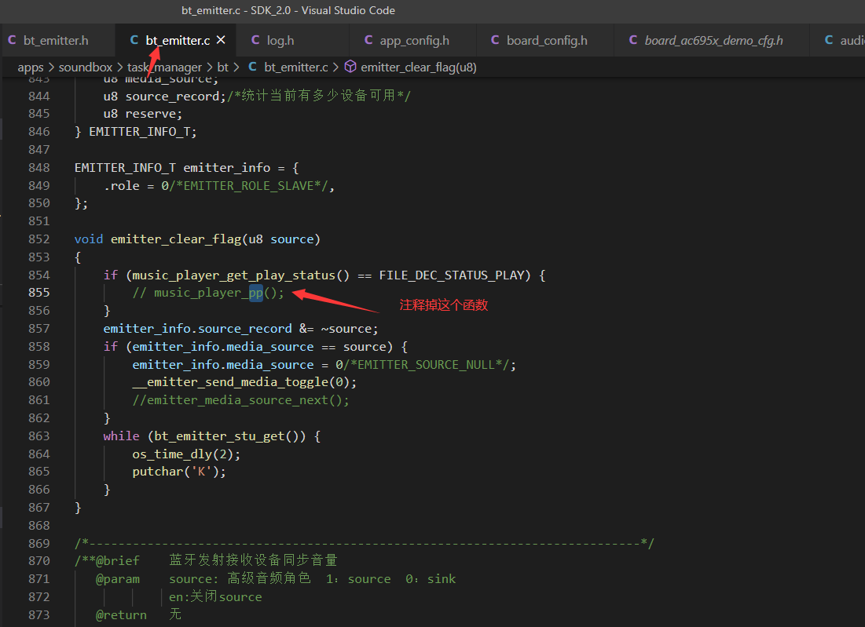The height and width of the screenshot is (627, 865).
Task: Click the commented music_player_pp call
Action: point(208,293)
